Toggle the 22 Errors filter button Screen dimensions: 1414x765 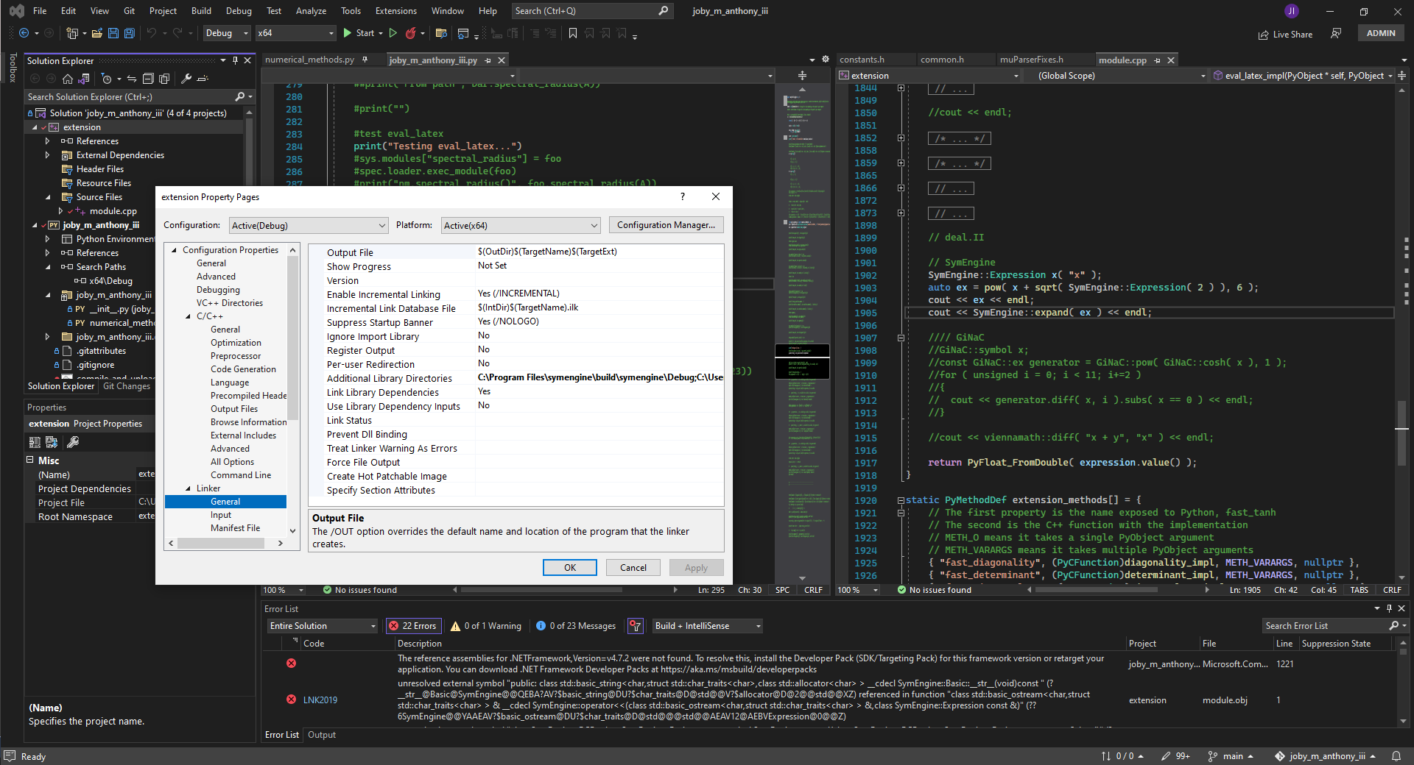[412, 626]
